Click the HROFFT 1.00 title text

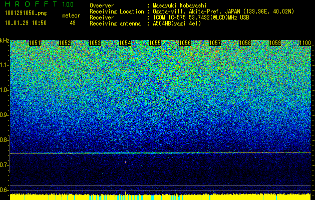39,4
